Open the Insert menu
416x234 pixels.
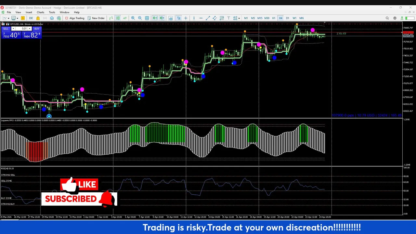point(29,12)
